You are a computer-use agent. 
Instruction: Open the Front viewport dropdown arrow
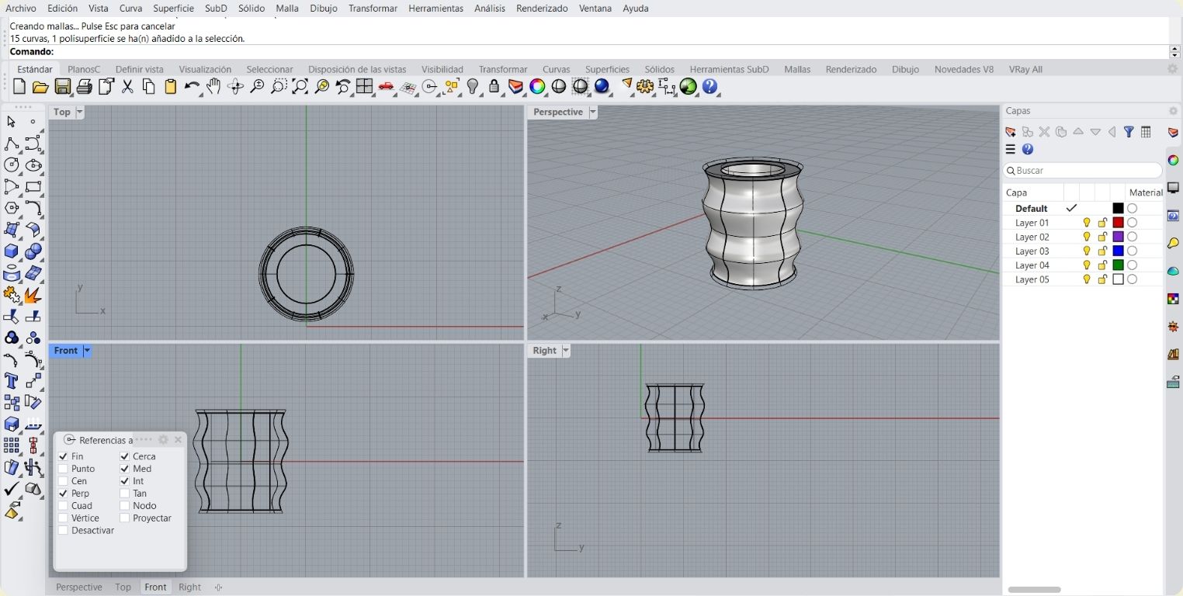tap(87, 351)
